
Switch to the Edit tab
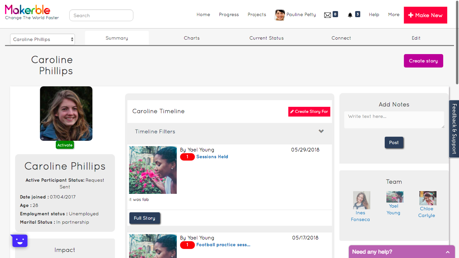(416, 38)
